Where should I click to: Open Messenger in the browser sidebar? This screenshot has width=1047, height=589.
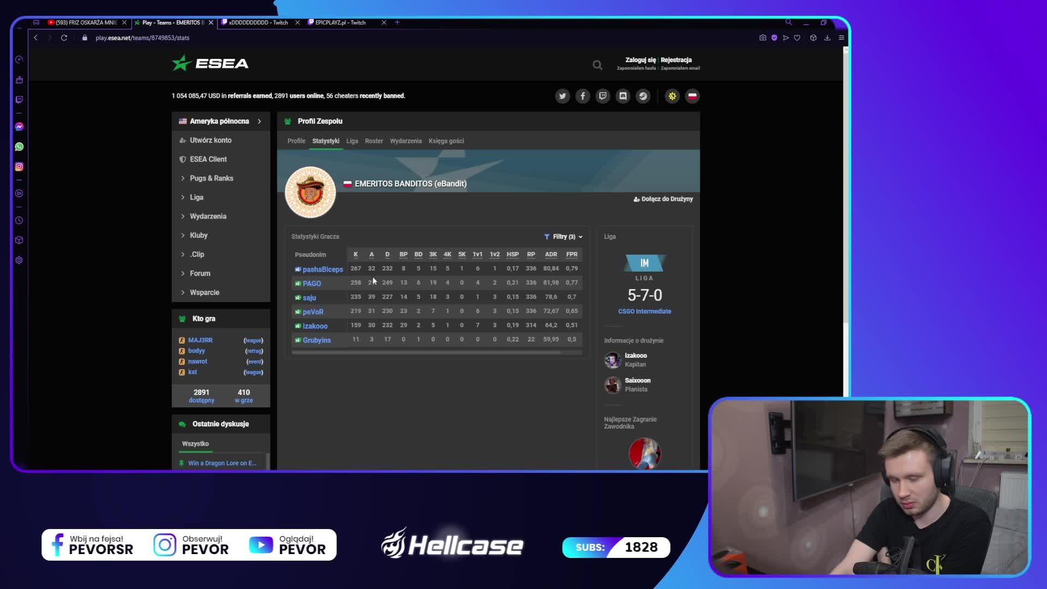pos(19,127)
